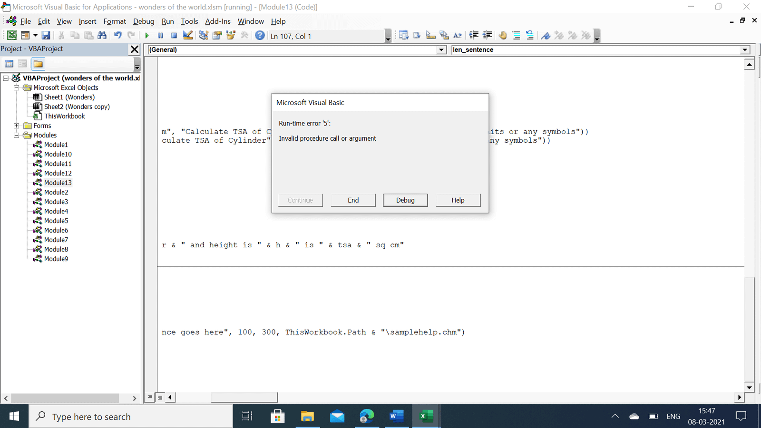Click the Reset stop icon in the toolbar
Screen dimensions: 761x428
pyautogui.click(x=174, y=36)
